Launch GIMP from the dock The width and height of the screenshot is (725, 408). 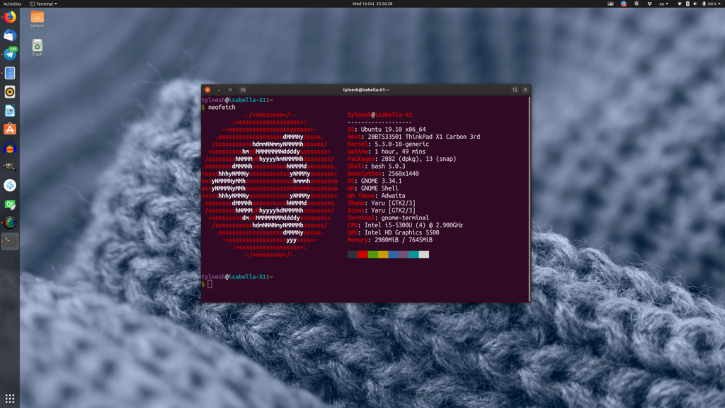coord(10,166)
